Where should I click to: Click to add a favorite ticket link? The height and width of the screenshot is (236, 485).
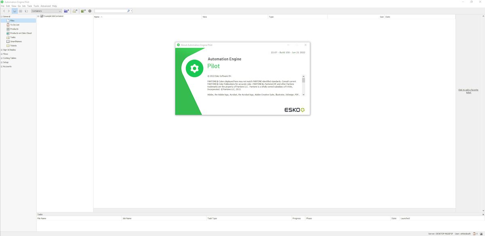coord(468,91)
